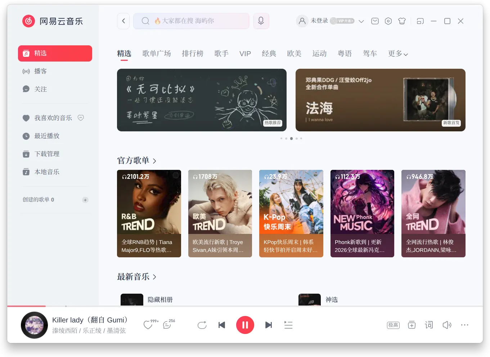Open the messages envelope icon

[x=375, y=21]
